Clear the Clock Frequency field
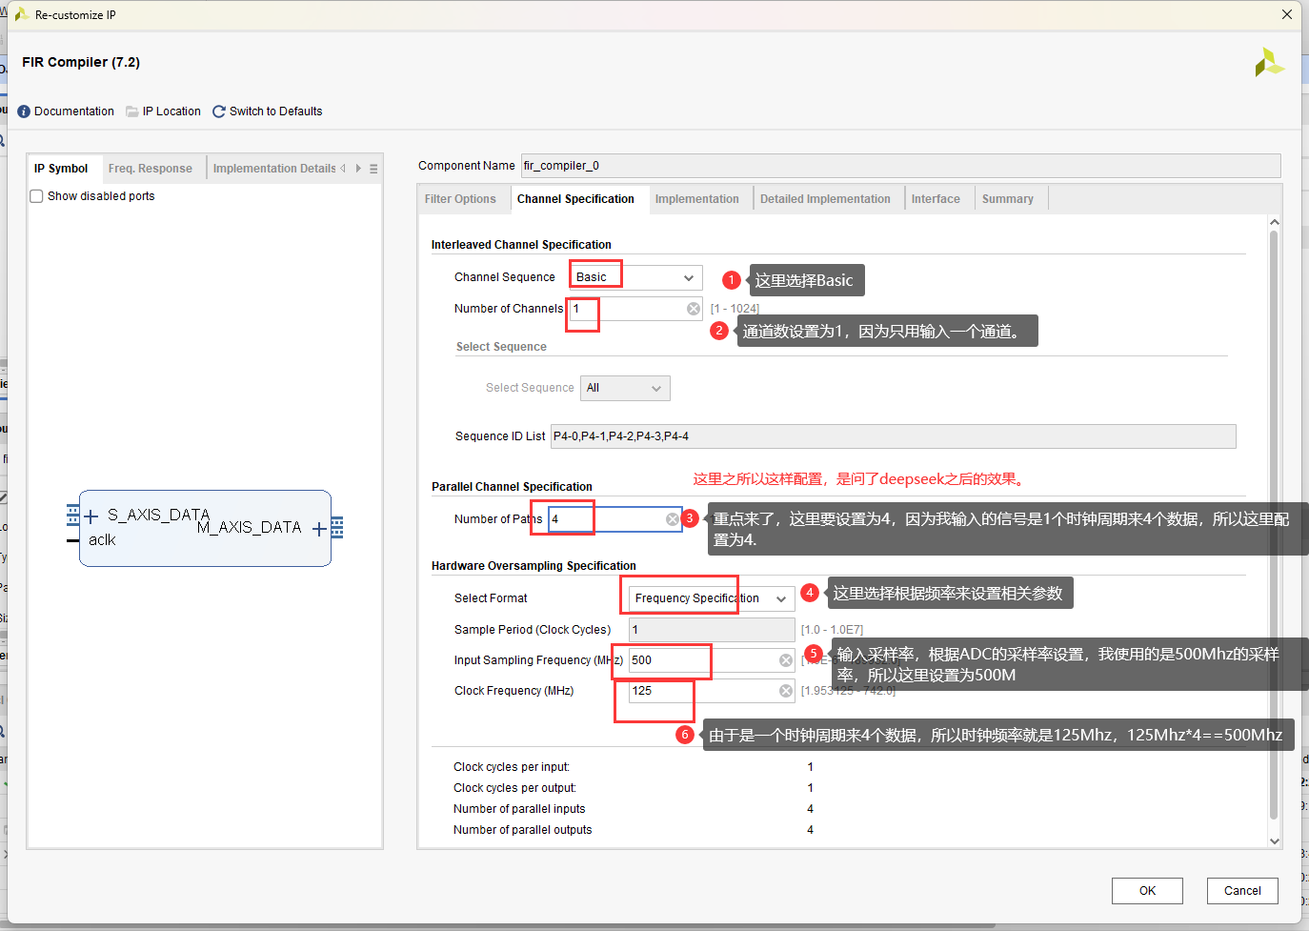Screen dimensions: 1309x931 tap(786, 691)
